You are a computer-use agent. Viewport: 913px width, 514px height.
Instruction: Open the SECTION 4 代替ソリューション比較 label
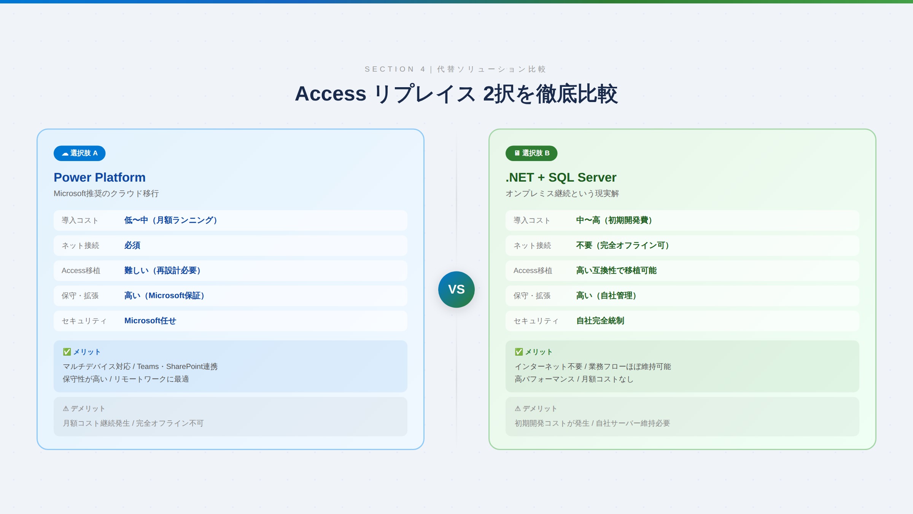tap(456, 69)
